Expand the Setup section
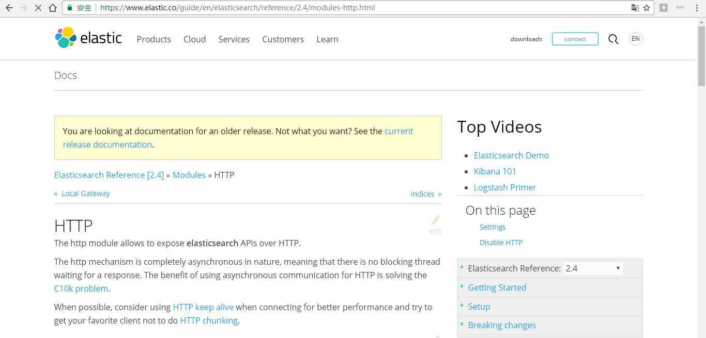This screenshot has width=706, height=338. point(462,306)
